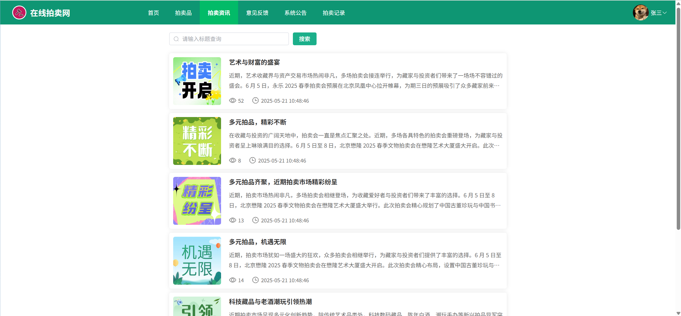Expand the 张三 user dropdown arrow

click(665, 13)
